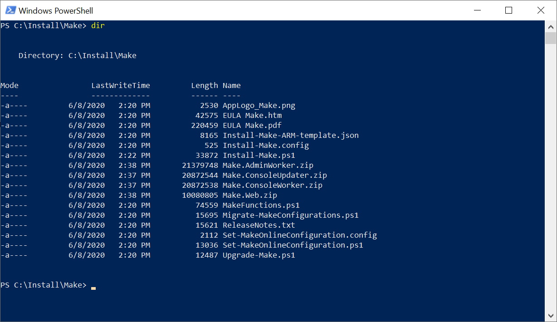Click the Set-MakeOnlineConfiguration.config entry
The width and height of the screenshot is (557, 322).
[x=299, y=235]
